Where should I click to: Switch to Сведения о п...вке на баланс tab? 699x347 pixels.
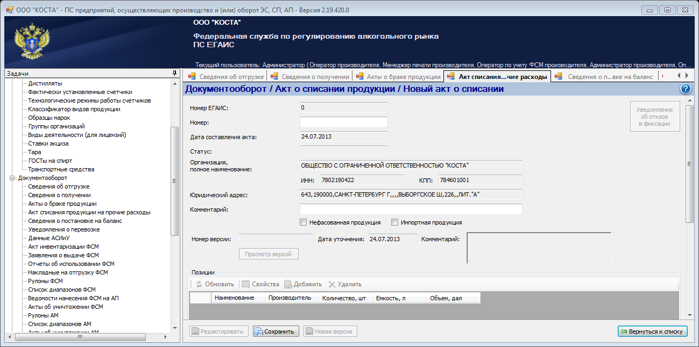[x=605, y=77]
